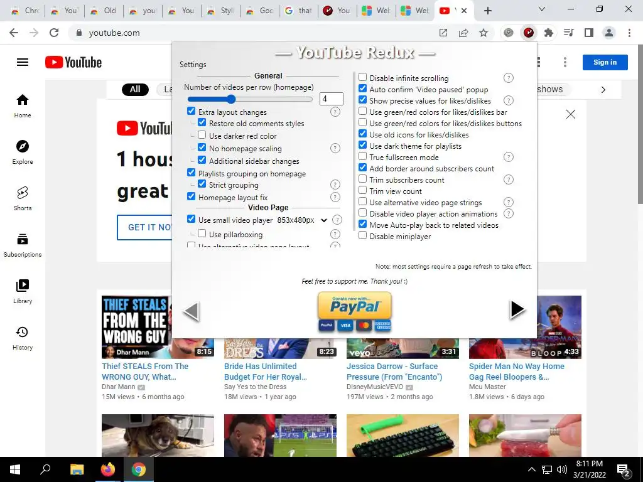Switch to the 'Old' browser tab
Viewport: 643px width, 482px height.
104,11
